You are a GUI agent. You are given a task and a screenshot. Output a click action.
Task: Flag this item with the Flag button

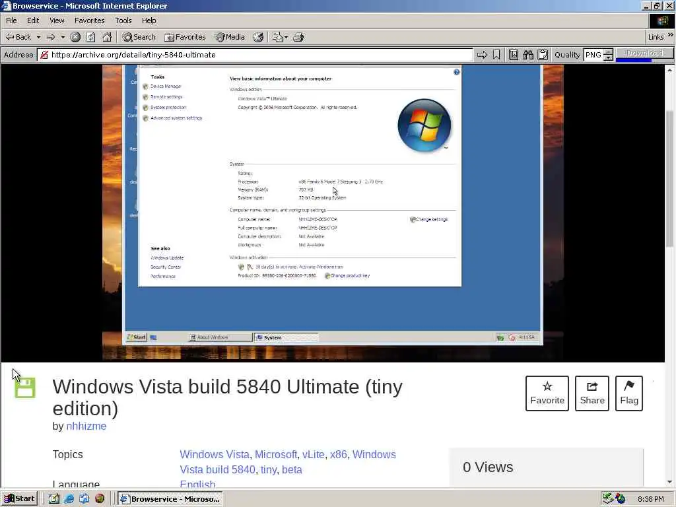pyautogui.click(x=629, y=393)
